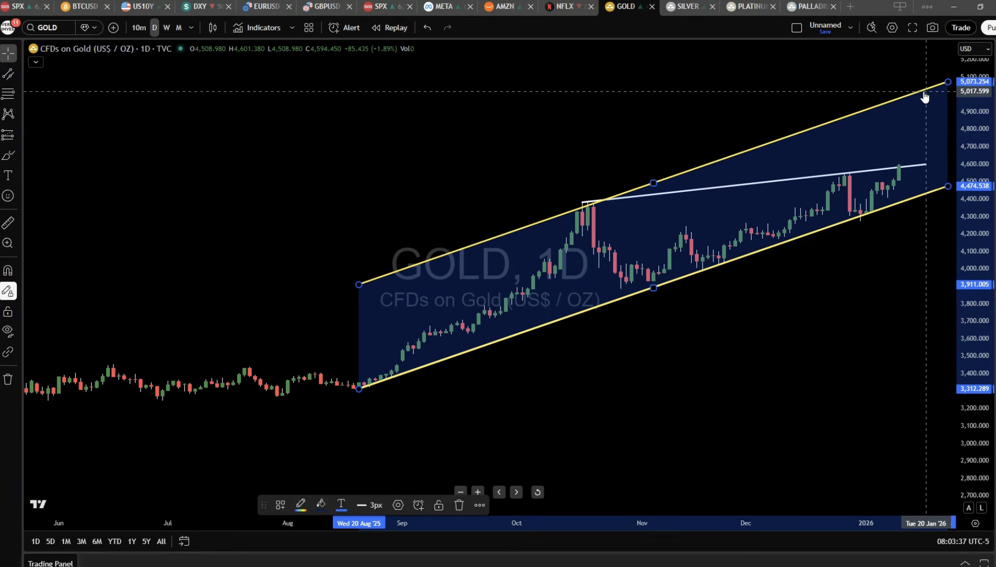Screen dimensions: 996x567
Task: Switch to the SILVER tab
Action: click(x=687, y=7)
